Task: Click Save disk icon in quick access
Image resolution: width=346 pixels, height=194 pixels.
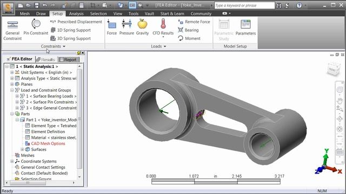Action: pos(36,5)
